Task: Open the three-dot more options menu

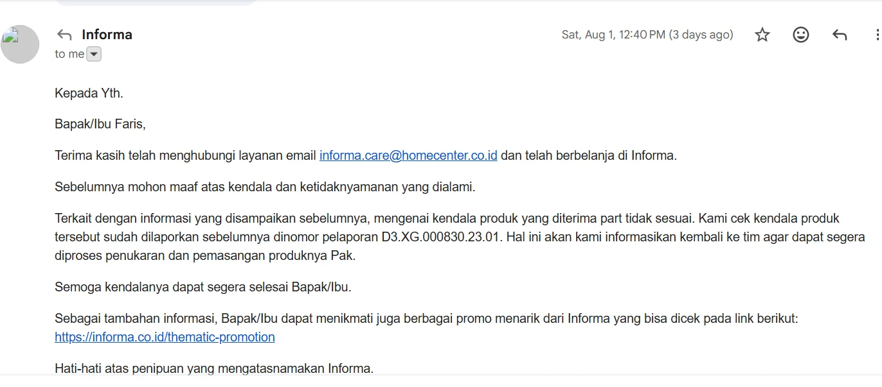Action: coord(878,35)
